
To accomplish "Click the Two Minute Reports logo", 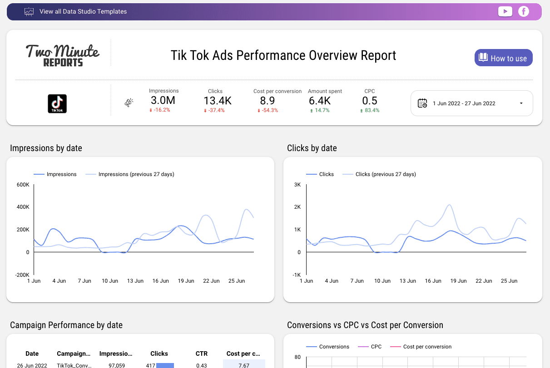I will (x=63, y=55).
